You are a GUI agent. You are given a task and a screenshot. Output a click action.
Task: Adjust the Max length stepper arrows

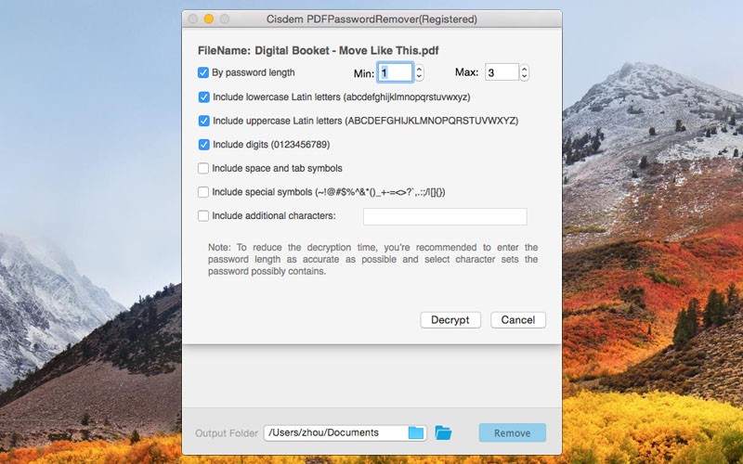(524, 72)
